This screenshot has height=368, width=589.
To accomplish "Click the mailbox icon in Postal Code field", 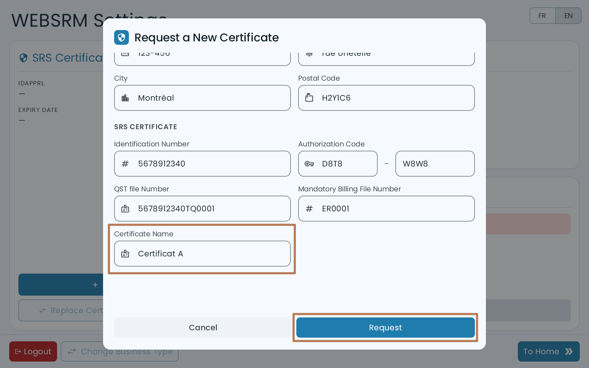I will [x=309, y=98].
